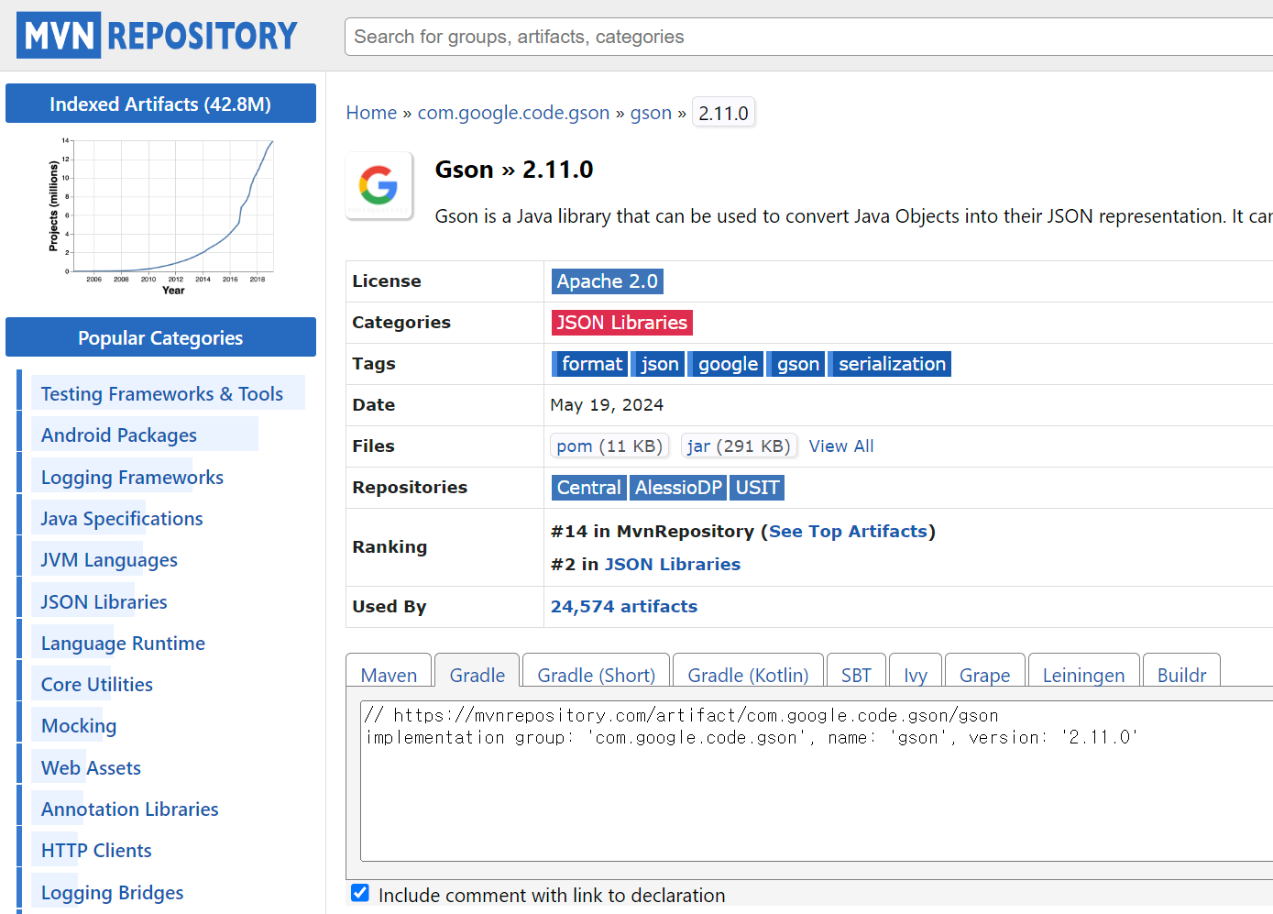Screen dimensions: 1273x914
Task: Click View All files link
Action: [x=841, y=446]
